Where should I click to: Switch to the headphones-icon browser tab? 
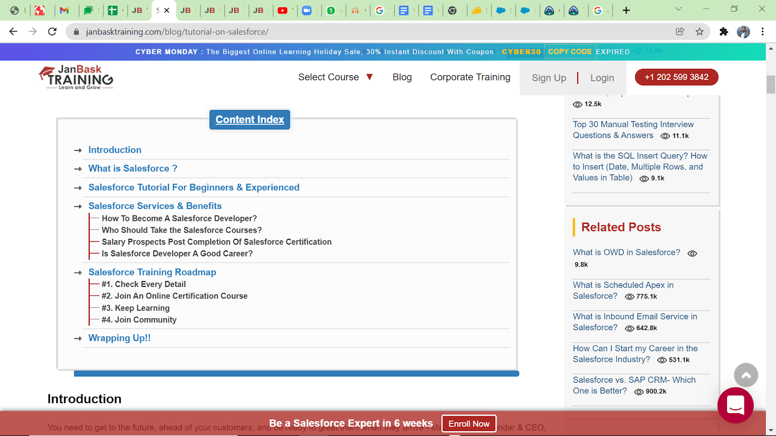(355, 10)
